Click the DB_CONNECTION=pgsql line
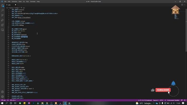 point(19,29)
